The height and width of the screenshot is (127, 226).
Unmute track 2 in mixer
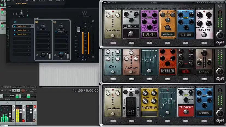[x=35, y=106]
